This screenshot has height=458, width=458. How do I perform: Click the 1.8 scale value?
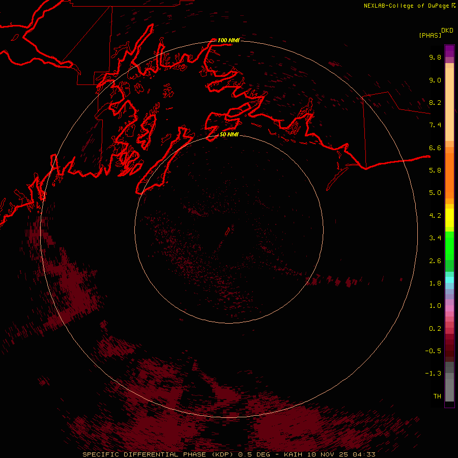pyautogui.click(x=435, y=283)
